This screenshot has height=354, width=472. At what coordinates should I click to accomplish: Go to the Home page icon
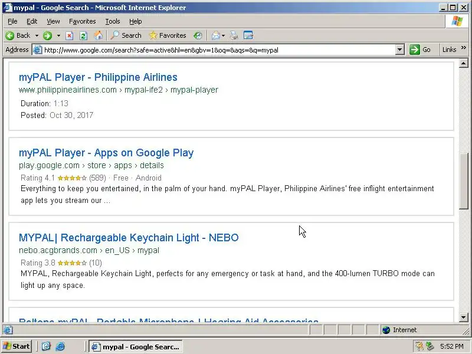click(98, 35)
